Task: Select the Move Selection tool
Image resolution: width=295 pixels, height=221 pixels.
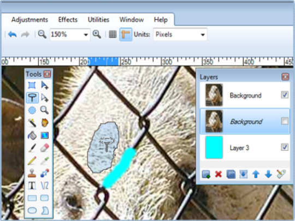Action: 45,98
